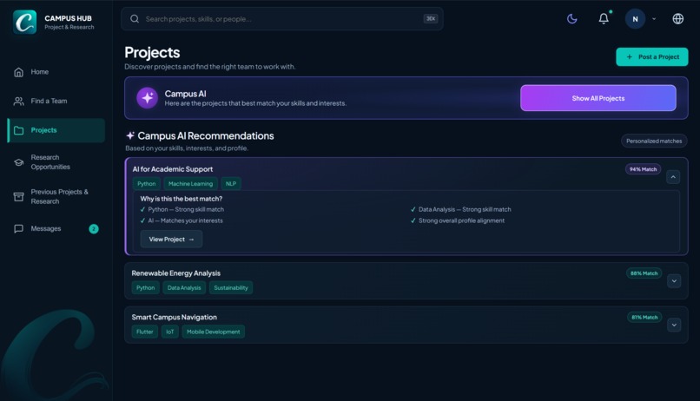The width and height of the screenshot is (700, 401).
Task: Open language globe icon
Action: pos(677,19)
